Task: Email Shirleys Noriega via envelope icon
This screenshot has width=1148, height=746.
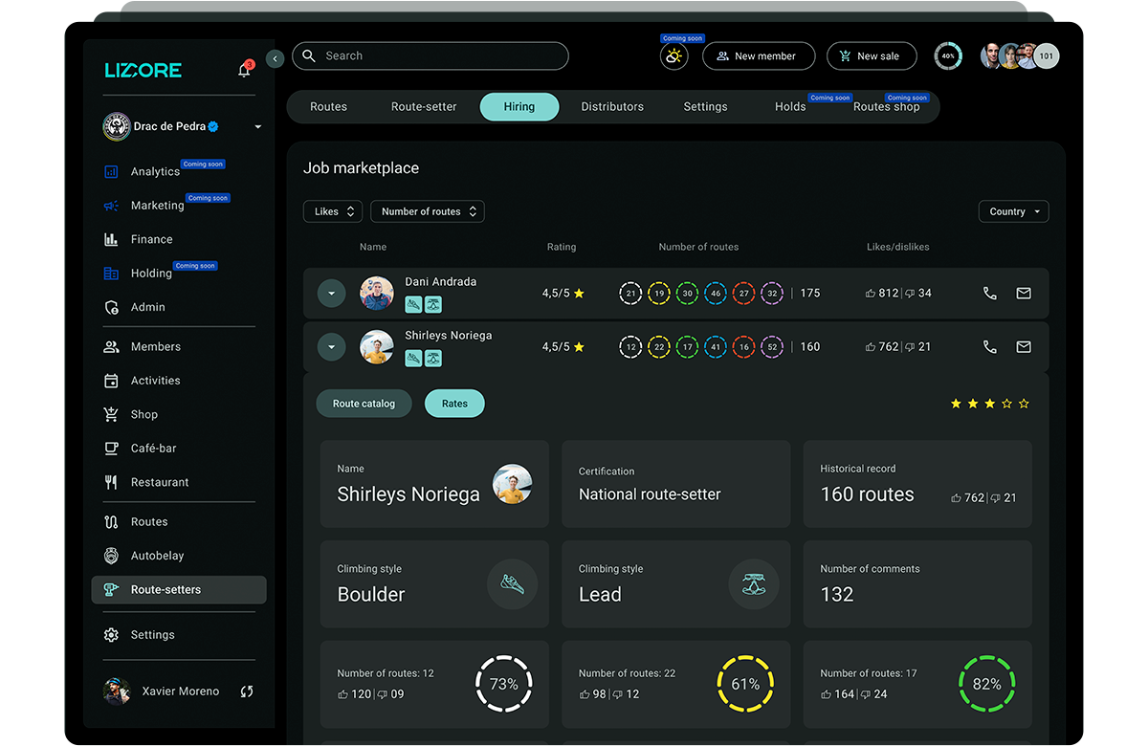Action: (1024, 347)
